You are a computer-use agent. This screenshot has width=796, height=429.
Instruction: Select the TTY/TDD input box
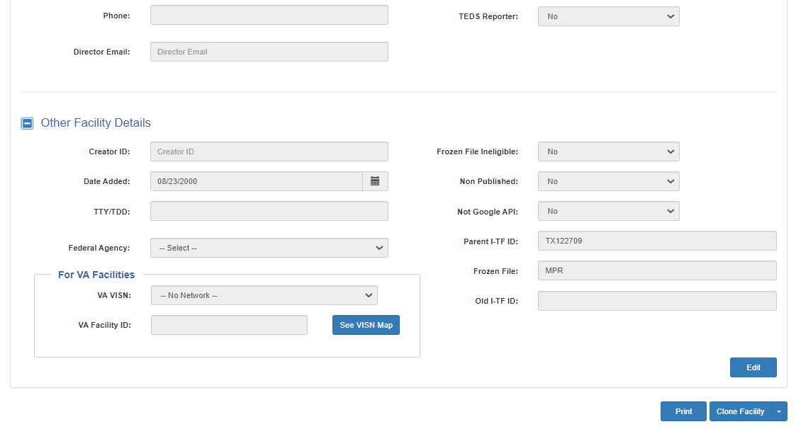[269, 211]
